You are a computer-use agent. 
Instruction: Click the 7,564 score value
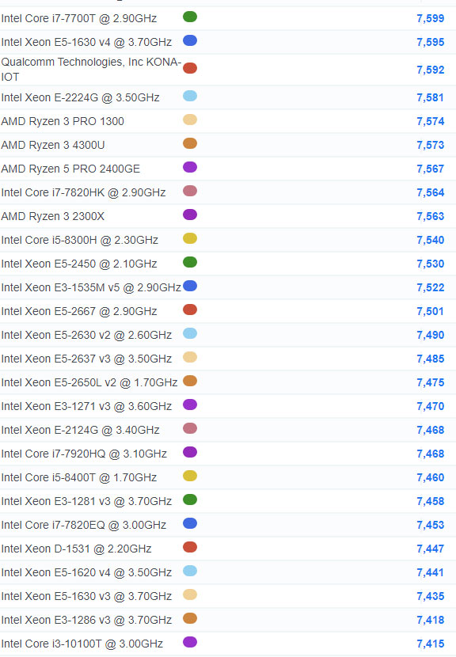[431, 192]
